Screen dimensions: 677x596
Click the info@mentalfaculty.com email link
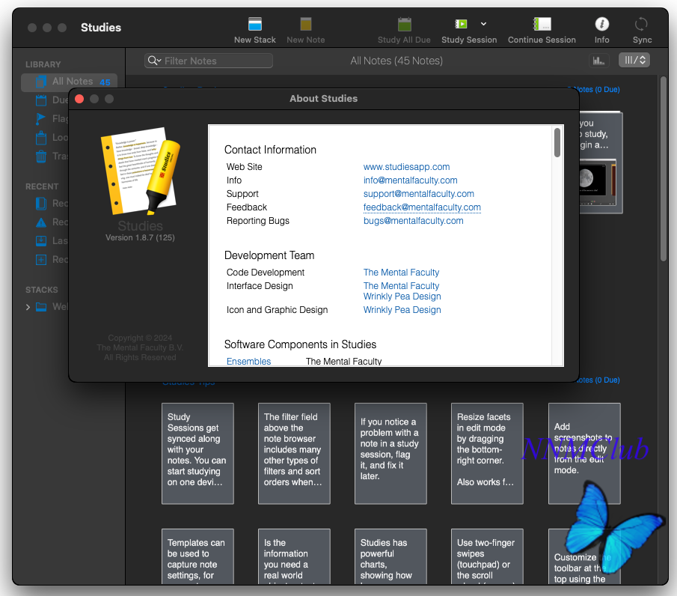(410, 180)
